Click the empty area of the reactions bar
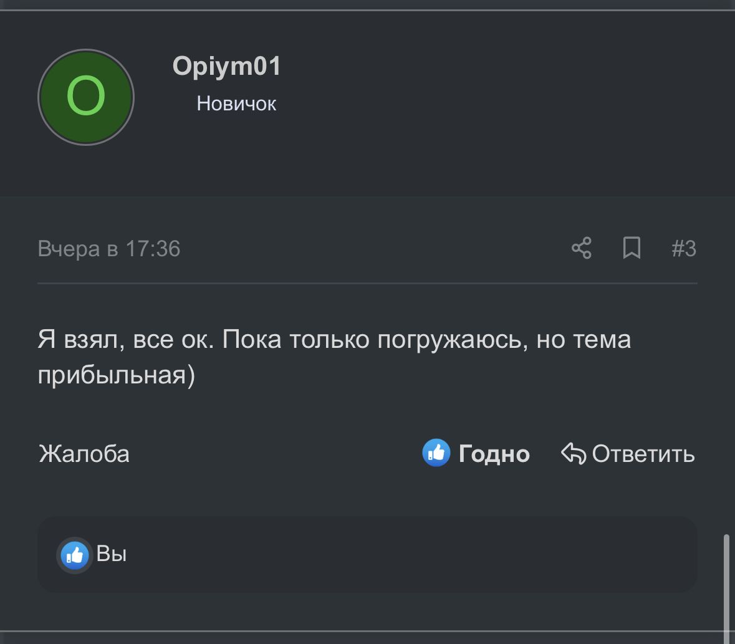Screen dimensions: 735x644 click(x=405, y=555)
